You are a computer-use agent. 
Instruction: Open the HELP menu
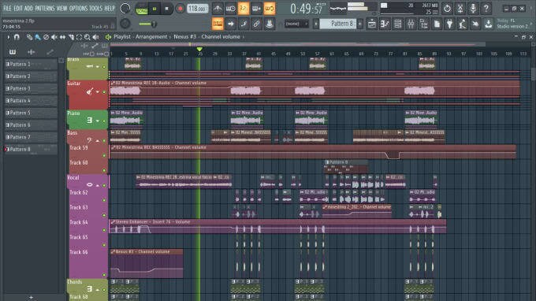110,8
